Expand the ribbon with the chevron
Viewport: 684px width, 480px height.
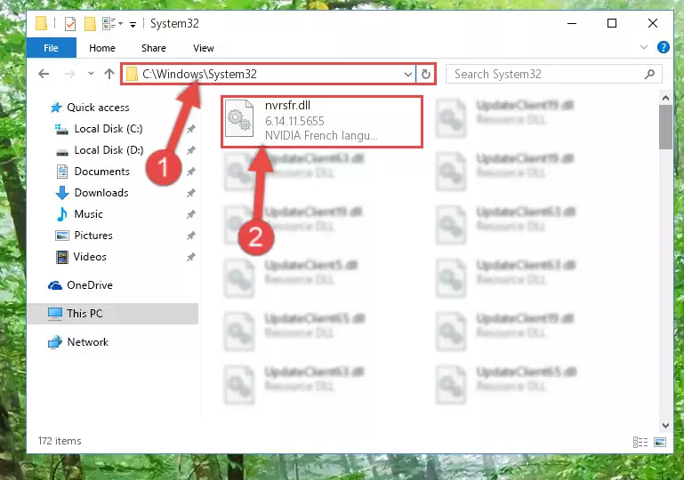(643, 47)
